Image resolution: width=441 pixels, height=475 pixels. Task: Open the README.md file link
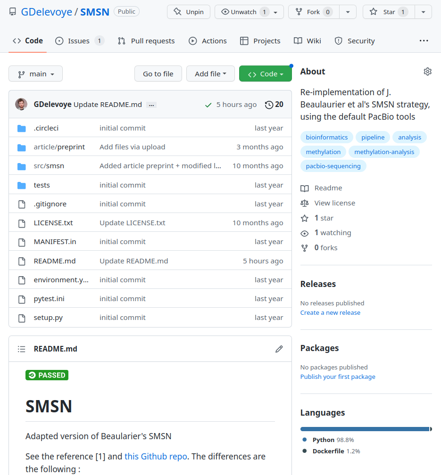(55, 261)
